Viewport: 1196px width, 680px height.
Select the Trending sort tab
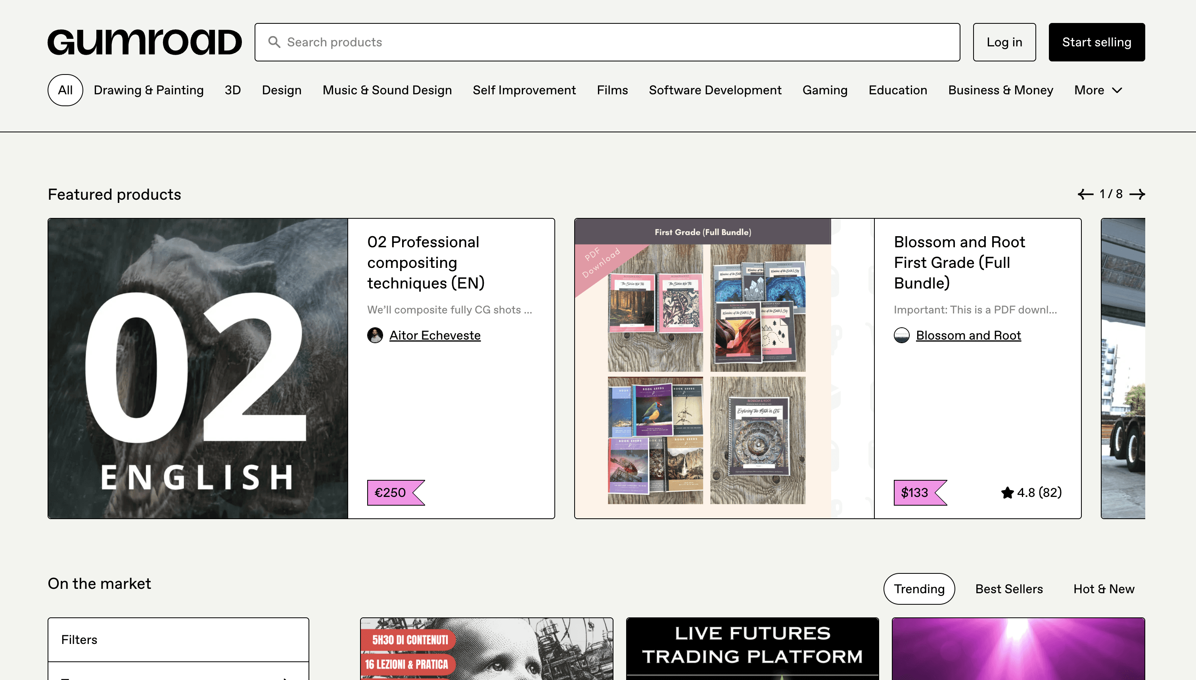(919, 589)
